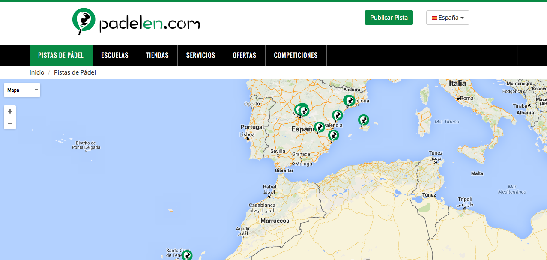Viewport: 547px width, 260px height.
Task: Go to Inicio via breadcrumb link
Action: (x=36, y=72)
